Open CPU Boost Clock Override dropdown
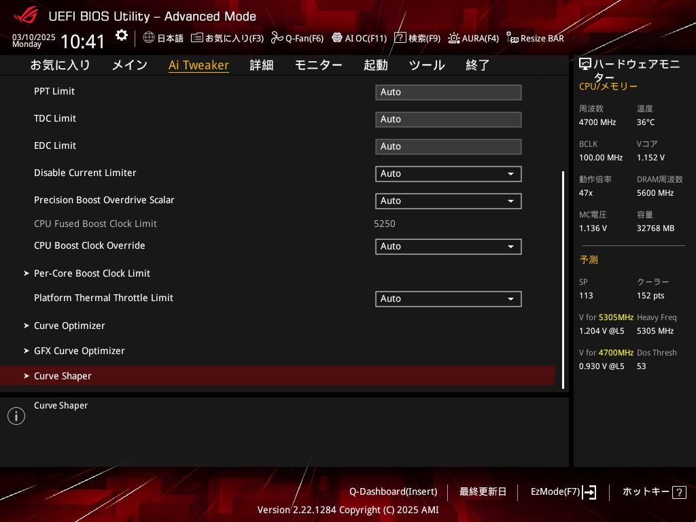The width and height of the screenshot is (696, 522). (449, 246)
